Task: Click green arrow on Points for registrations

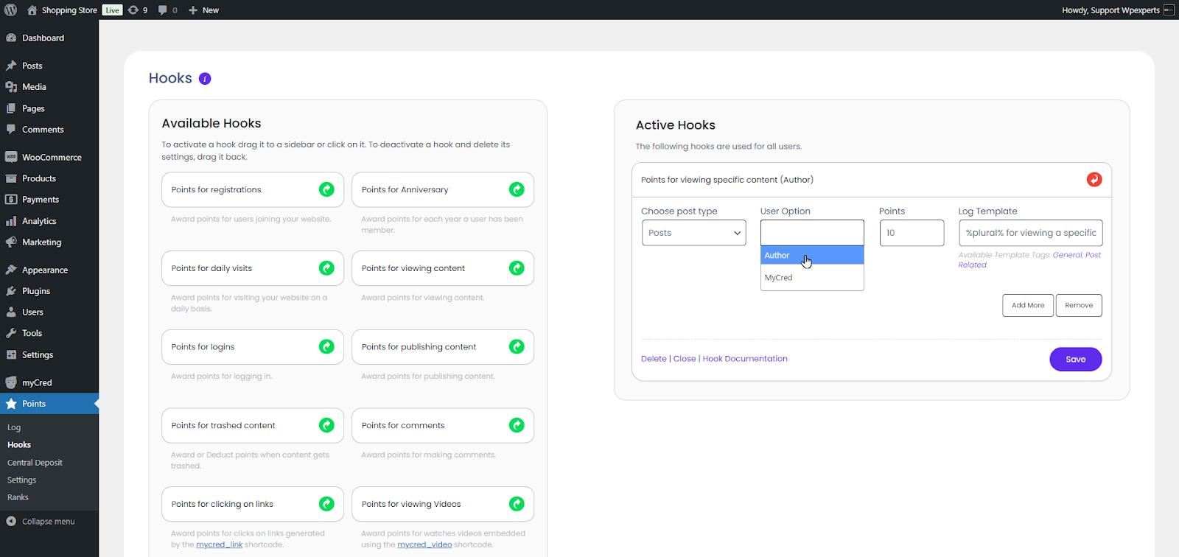Action: click(326, 189)
